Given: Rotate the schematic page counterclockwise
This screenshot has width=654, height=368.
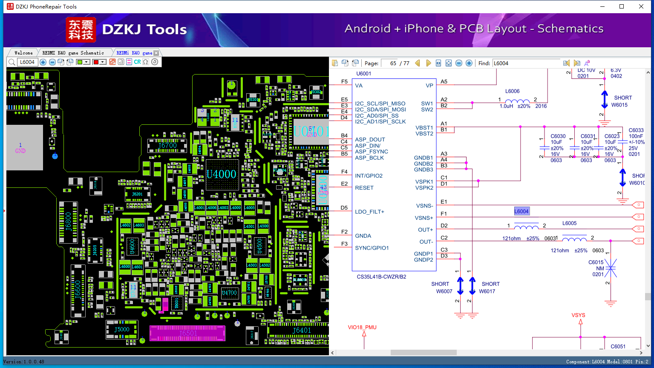Looking at the screenshot, I should pos(355,63).
